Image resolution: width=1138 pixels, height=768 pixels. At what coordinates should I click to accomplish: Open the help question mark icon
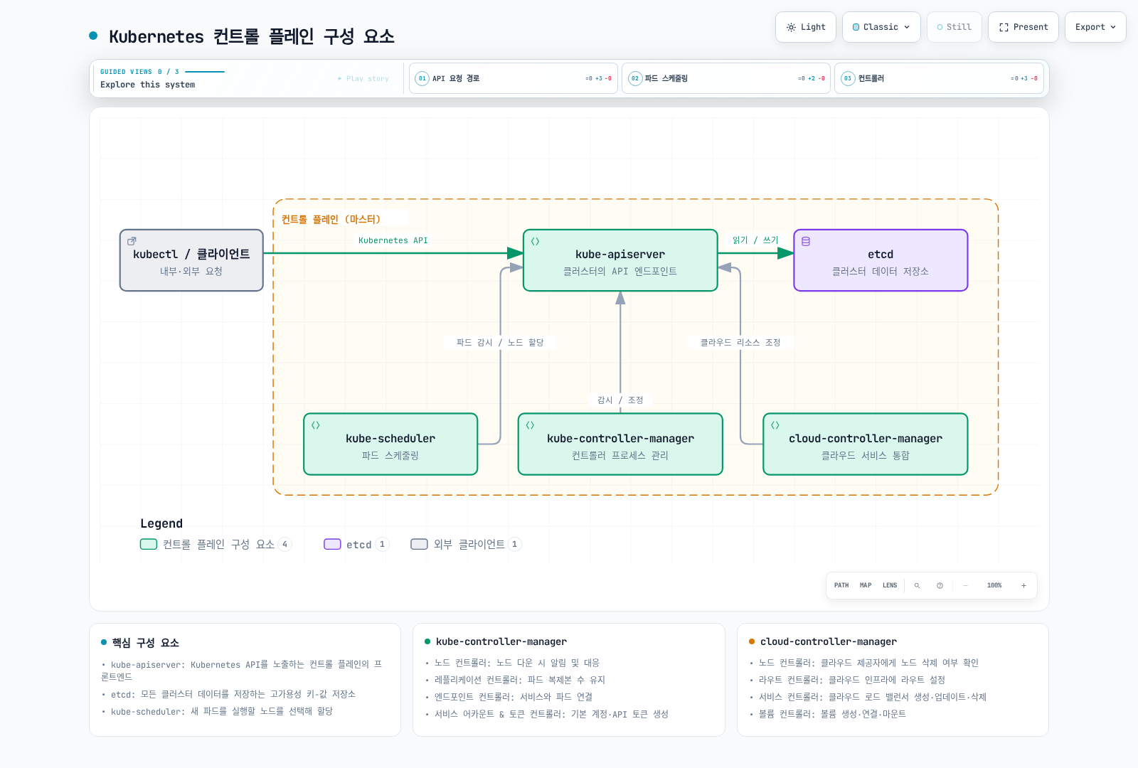coord(940,585)
